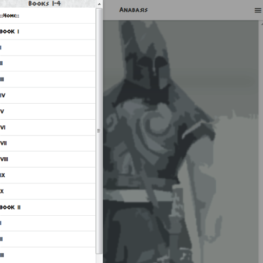Open chapter II under Book I
This screenshot has width=263, height=263.
click(x=47, y=63)
